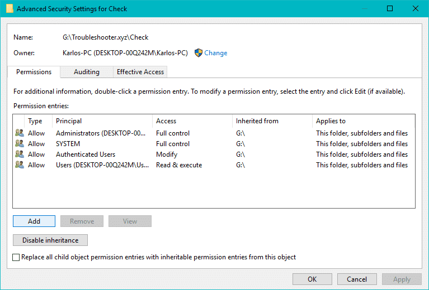This screenshot has width=429, height=290.
Task: Click the Change owner link
Action: 215,53
